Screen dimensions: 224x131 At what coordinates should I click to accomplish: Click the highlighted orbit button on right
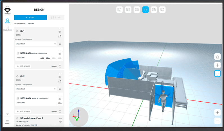(218, 74)
